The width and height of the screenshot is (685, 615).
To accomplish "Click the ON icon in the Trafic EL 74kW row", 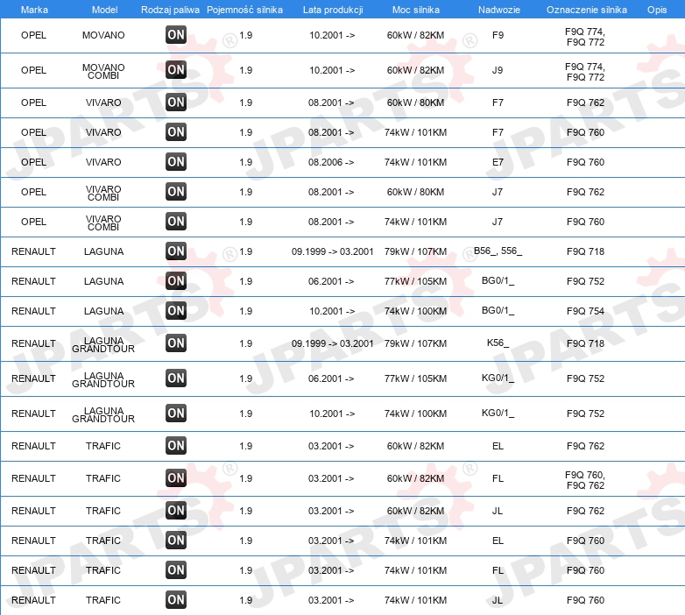I will pyautogui.click(x=176, y=541).
